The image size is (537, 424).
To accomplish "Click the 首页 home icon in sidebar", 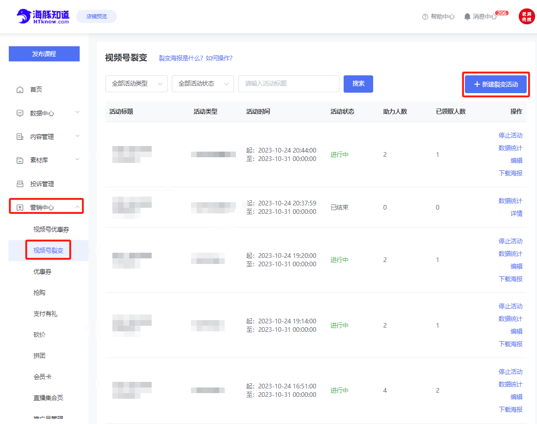I will click(x=20, y=90).
